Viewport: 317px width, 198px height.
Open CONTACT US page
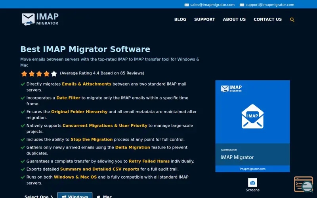(x=268, y=19)
